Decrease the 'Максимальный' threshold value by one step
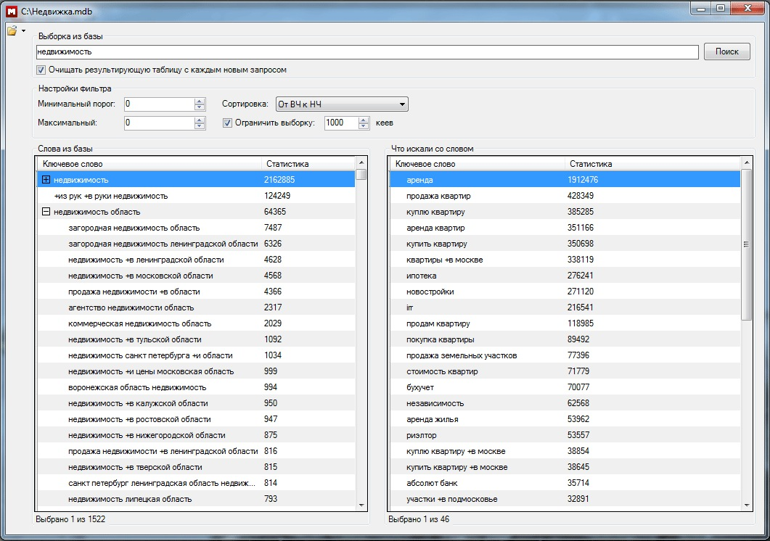770x541 pixels. click(200, 127)
